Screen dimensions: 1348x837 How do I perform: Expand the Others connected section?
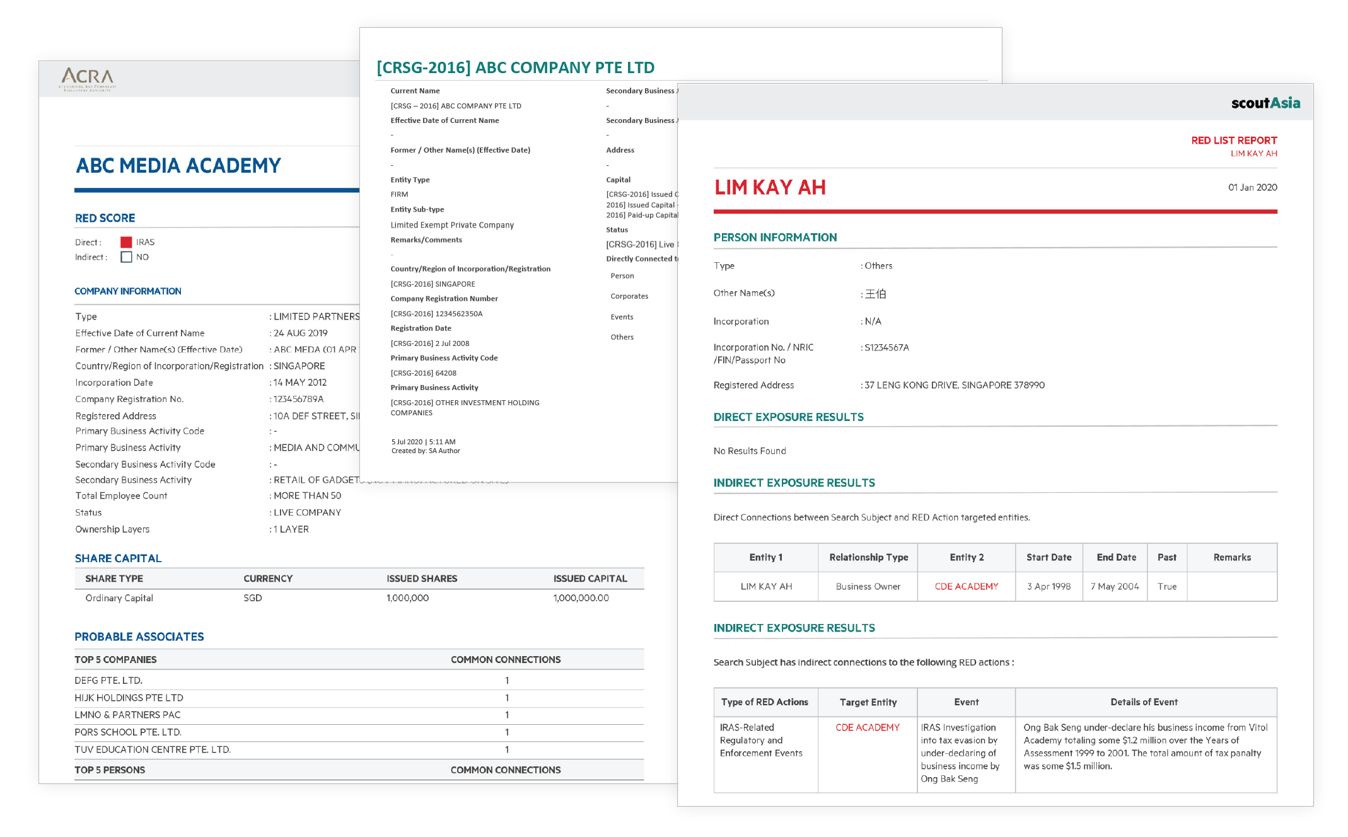pos(622,337)
